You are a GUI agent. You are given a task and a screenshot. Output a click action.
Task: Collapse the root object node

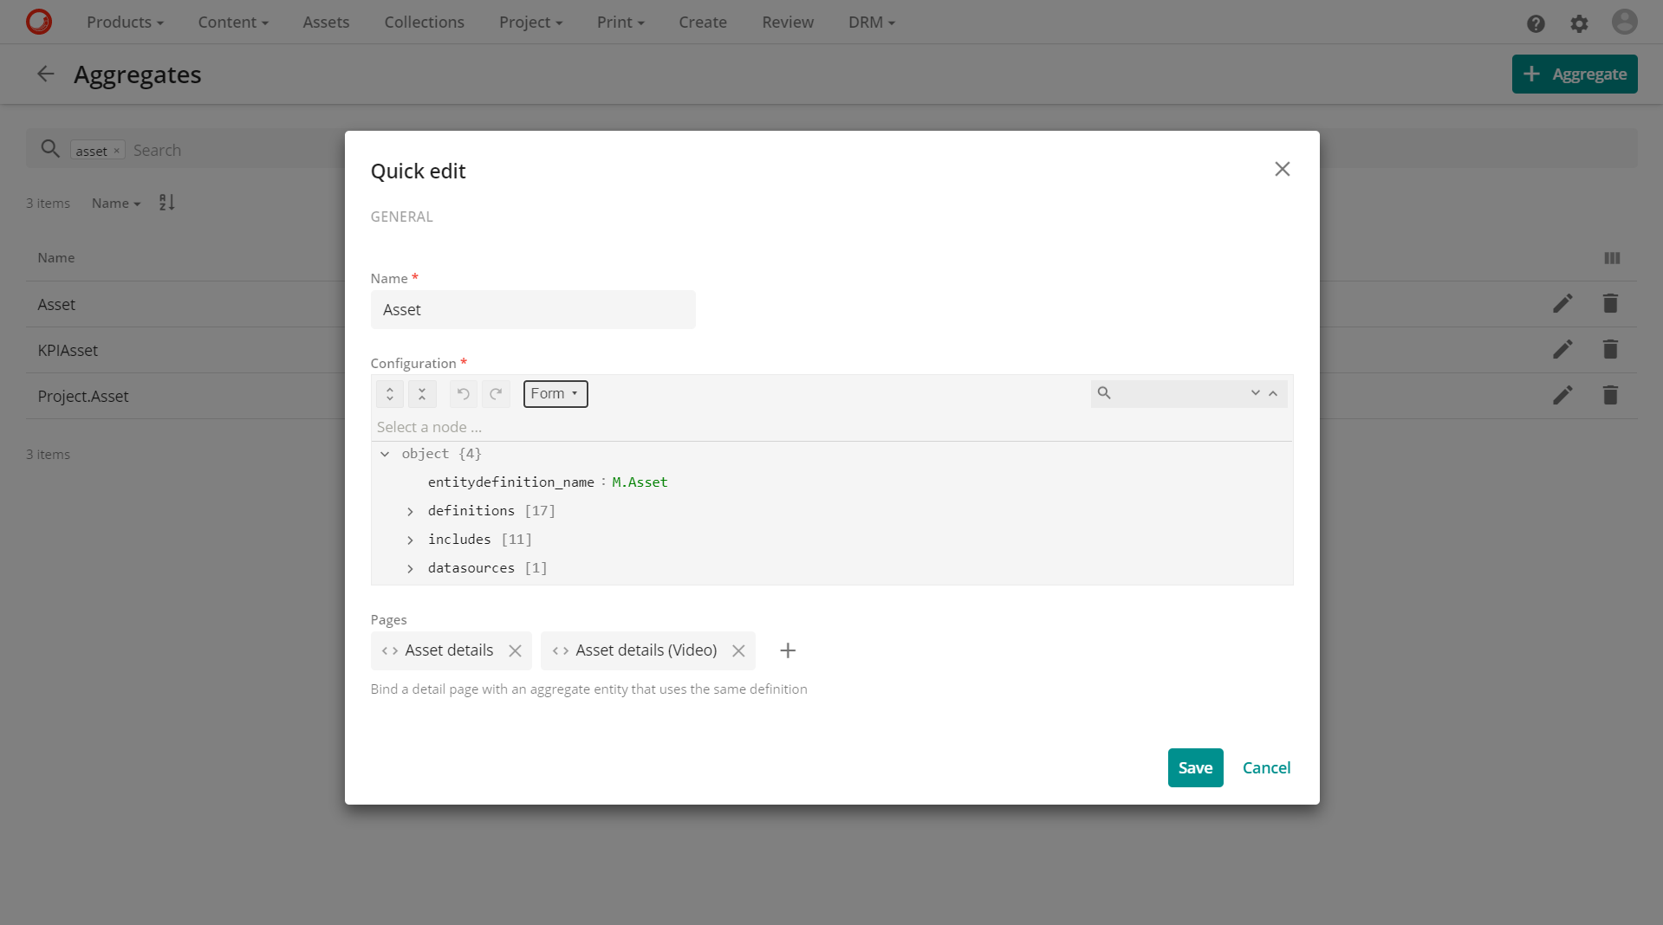click(385, 454)
